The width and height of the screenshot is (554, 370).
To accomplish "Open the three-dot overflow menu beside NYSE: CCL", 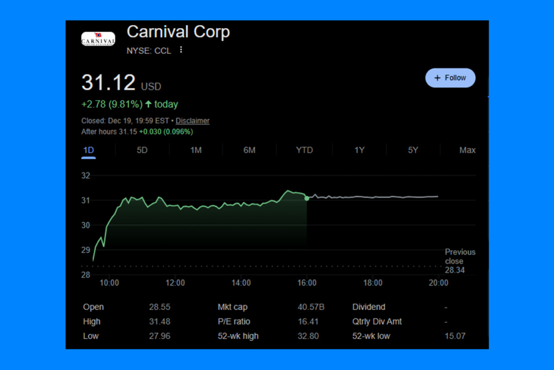I will 181,49.
